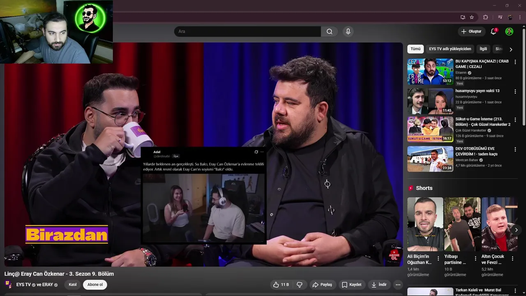Image resolution: width=526 pixels, height=296 pixels.
Task: Click the search magnifier button
Action: (x=330, y=32)
